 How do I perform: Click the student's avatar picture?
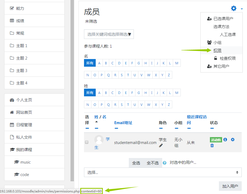(x=99, y=139)
